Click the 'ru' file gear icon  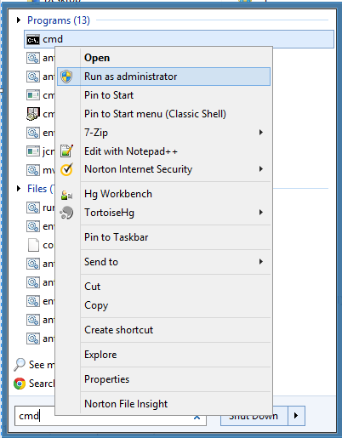(33, 208)
